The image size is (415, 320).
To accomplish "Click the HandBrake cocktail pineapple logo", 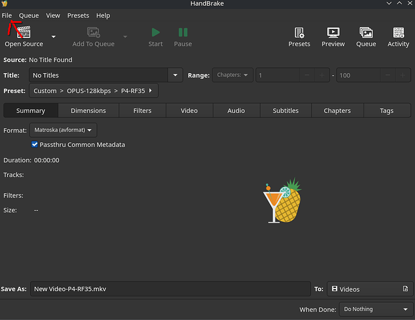I will tap(283, 201).
